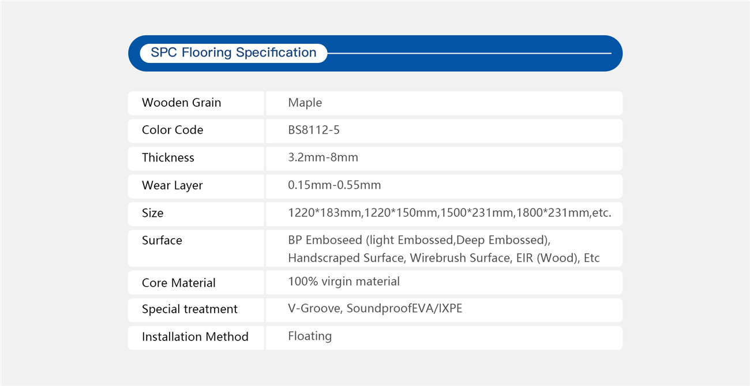
Task: Click the Floating installation value
Action: (310, 336)
